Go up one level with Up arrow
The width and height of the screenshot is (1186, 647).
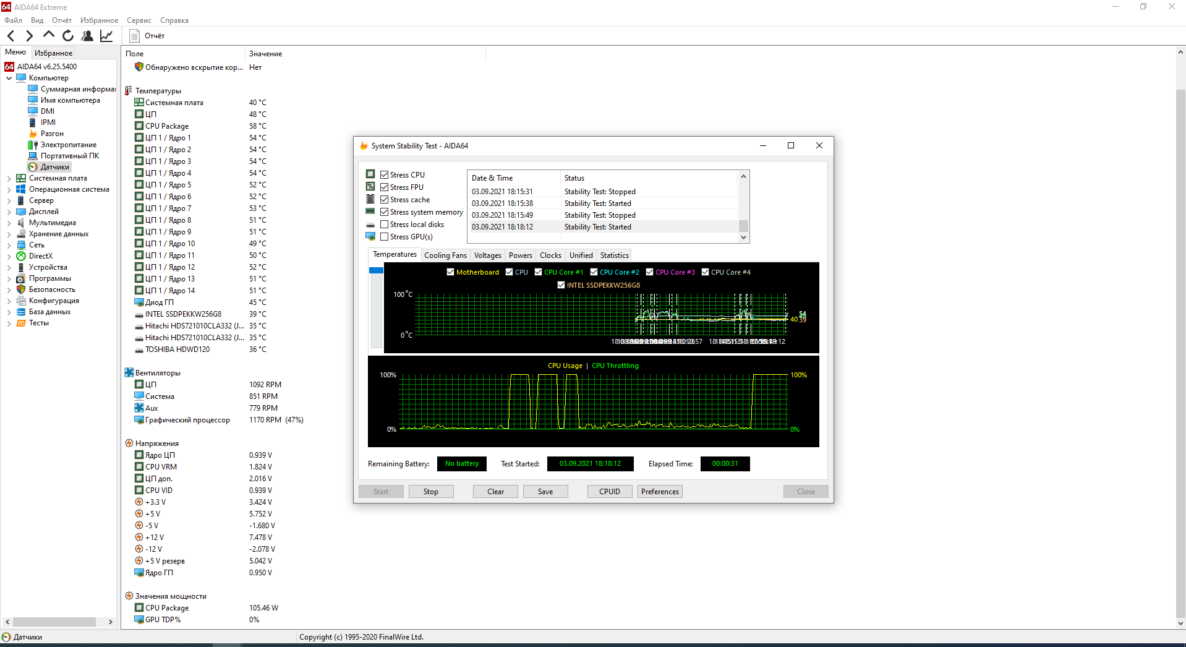[x=49, y=35]
